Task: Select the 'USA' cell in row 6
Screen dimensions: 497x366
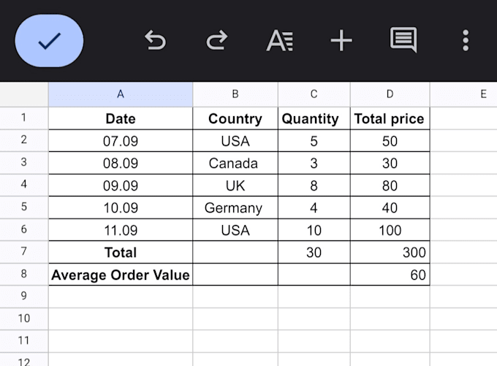Action: (x=235, y=230)
